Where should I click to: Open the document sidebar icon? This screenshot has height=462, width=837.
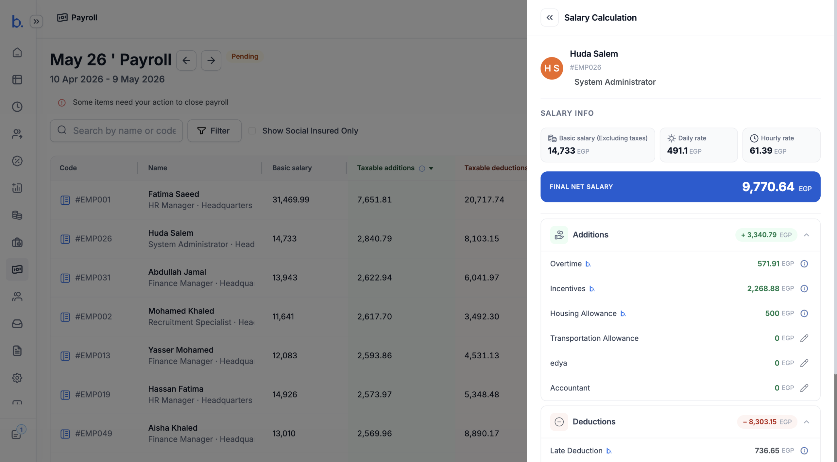[17, 351]
